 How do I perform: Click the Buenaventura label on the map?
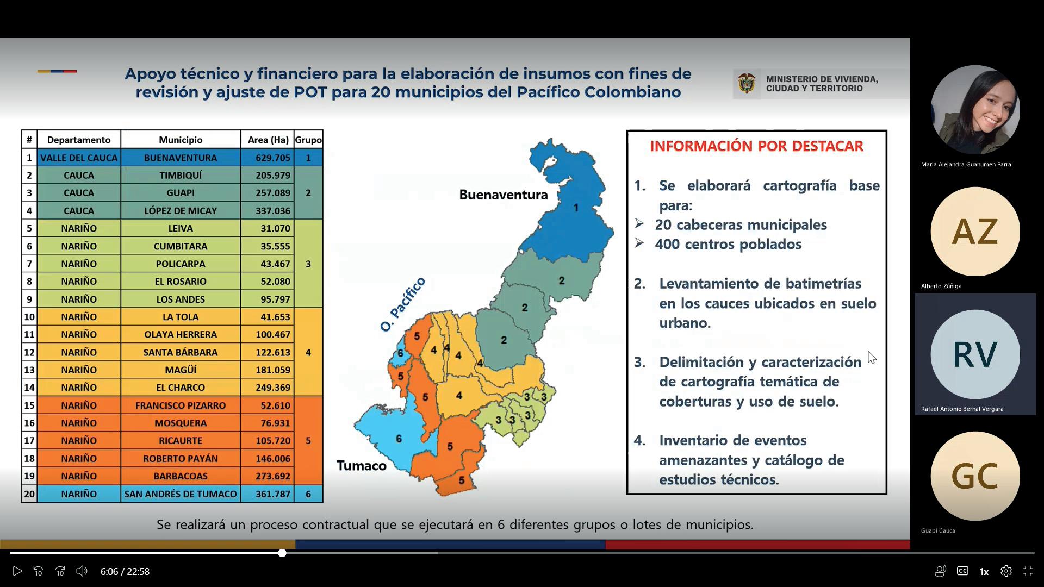(503, 195)
